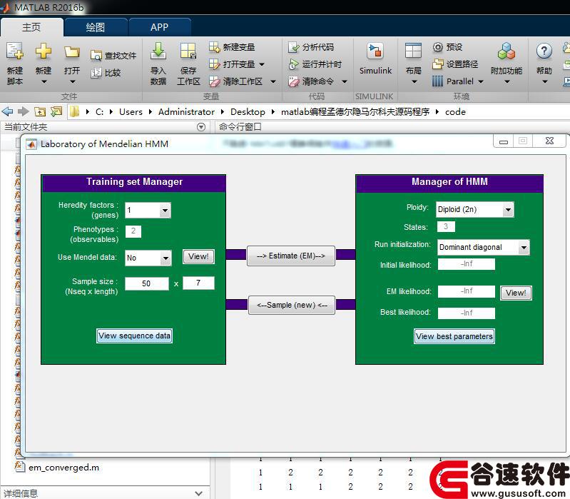570x499 pixels.
Task: Switch to the APP tab
Action: [x=160, y=27]
